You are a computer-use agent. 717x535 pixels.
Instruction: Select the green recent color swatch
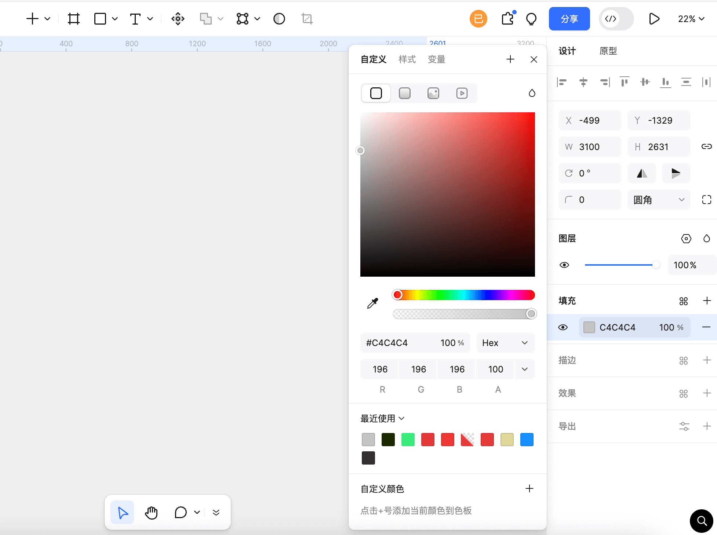[408, 439]
